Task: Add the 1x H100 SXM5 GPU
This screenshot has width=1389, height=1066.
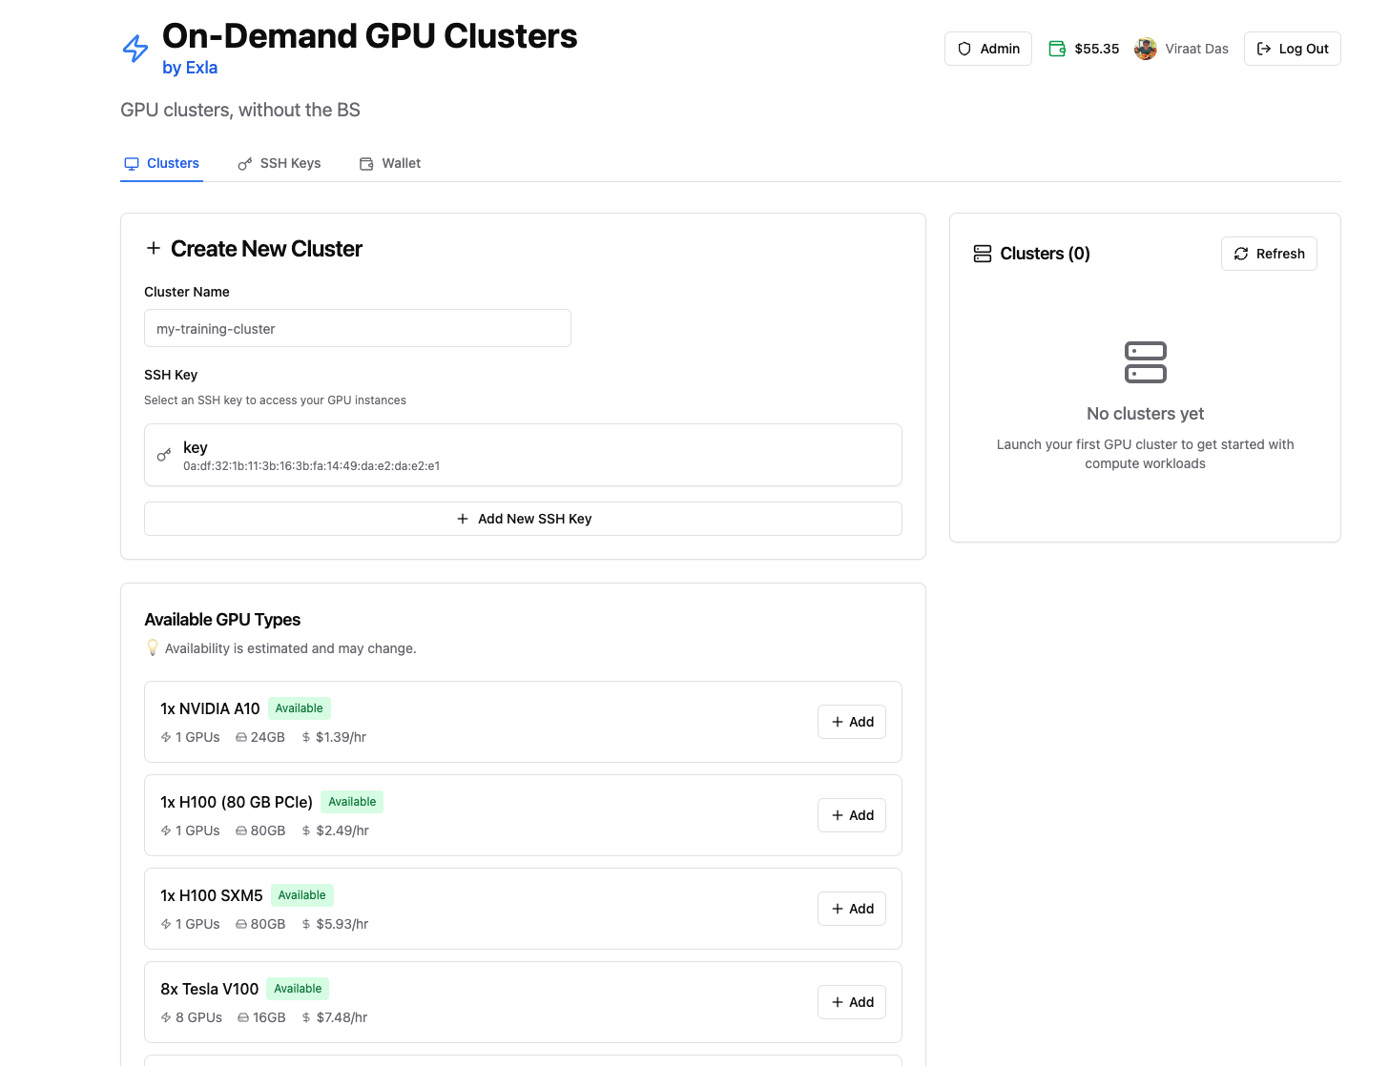Action: click(852, 909)
